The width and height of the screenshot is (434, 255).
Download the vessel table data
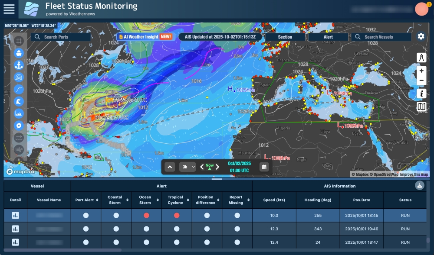(419, 186)
